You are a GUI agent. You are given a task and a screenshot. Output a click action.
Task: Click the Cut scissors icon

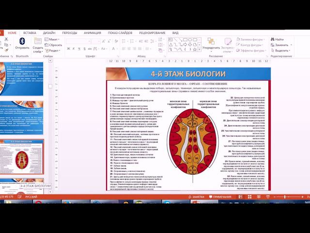(6, 39)
